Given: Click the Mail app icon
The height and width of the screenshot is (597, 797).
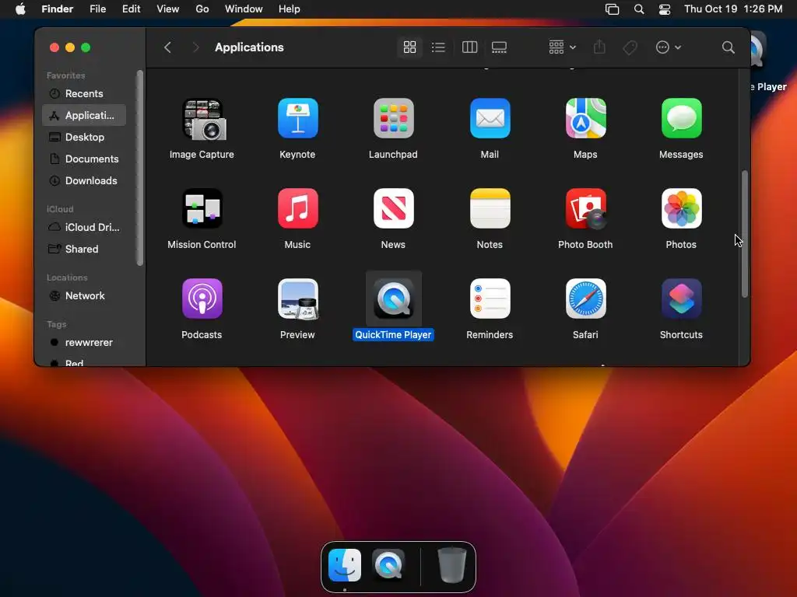Looking at the screenshot, I should click(x=490, y=118).
